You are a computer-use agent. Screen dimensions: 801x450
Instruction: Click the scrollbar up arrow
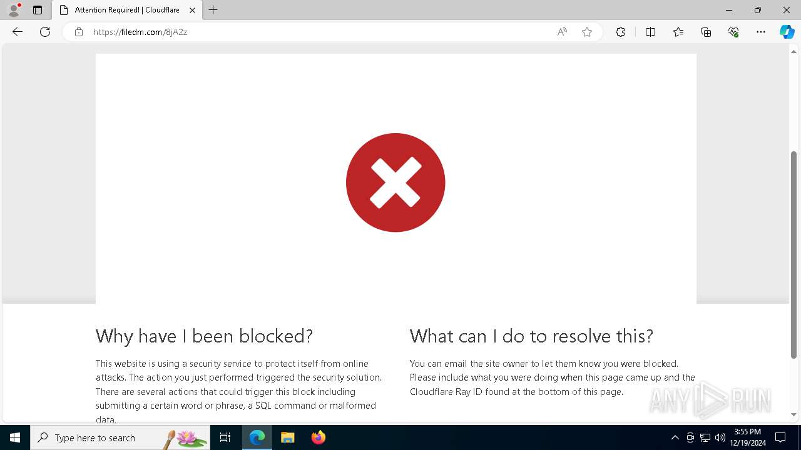[x=794, y=52]
